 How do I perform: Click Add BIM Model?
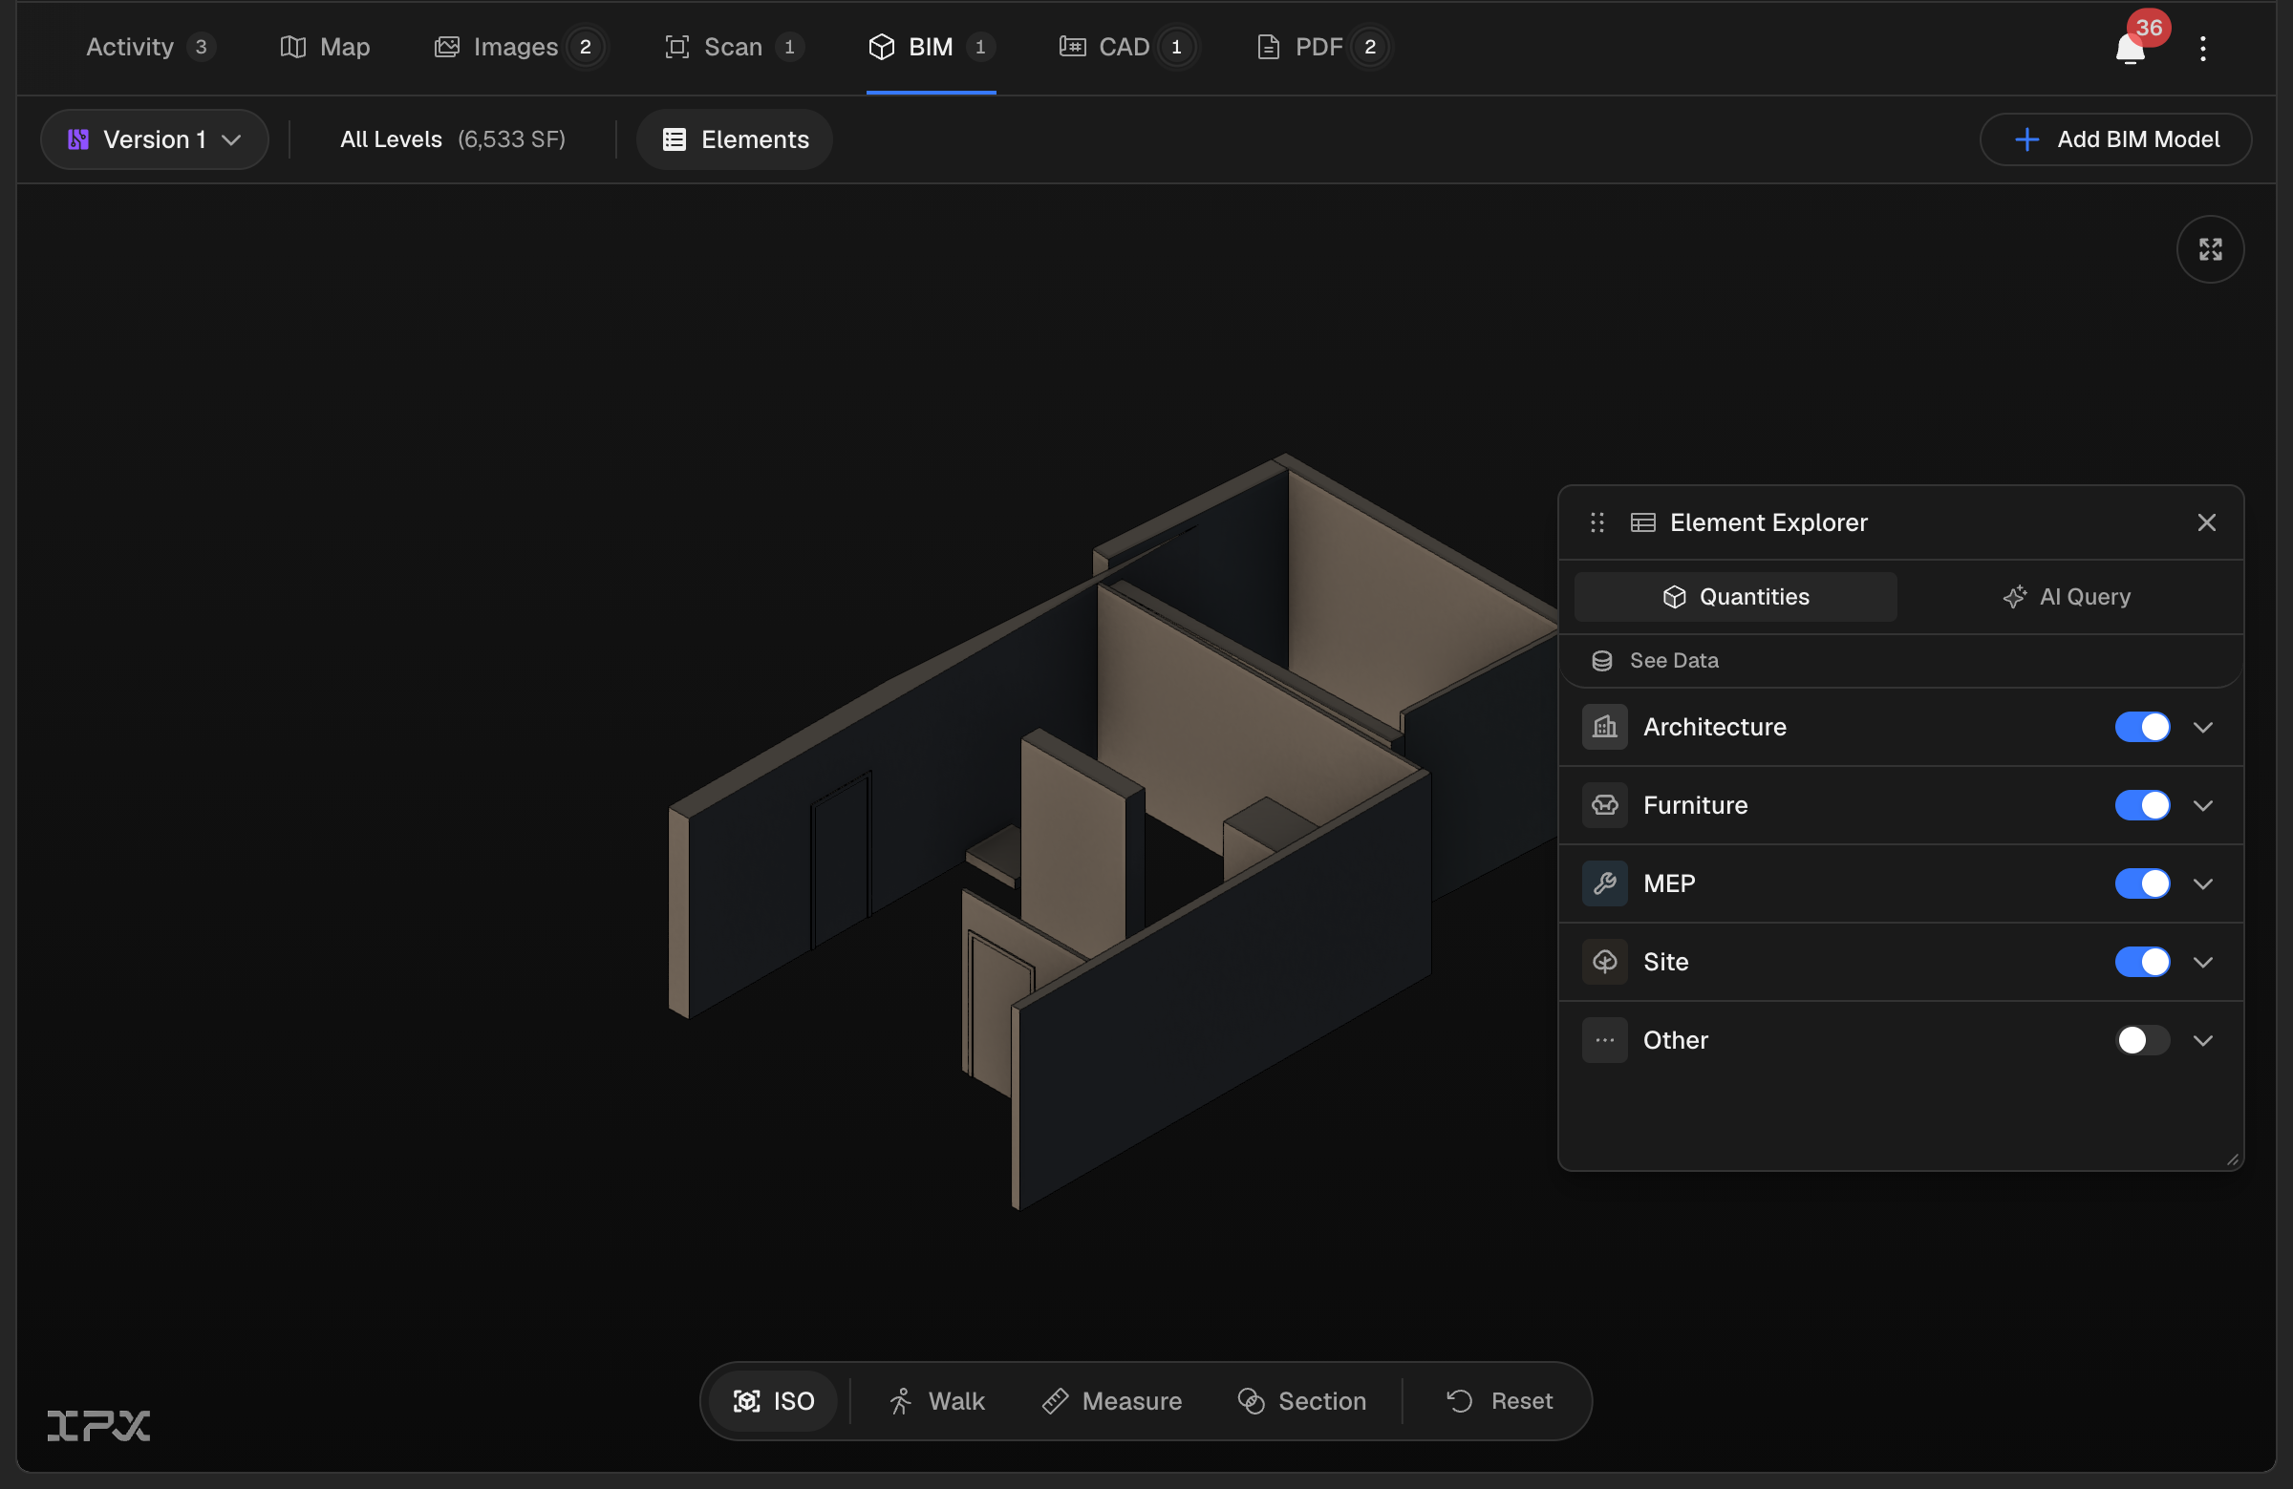(x=2115, y=139)
